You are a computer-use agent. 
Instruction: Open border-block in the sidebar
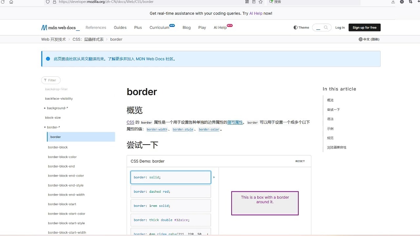58,147
